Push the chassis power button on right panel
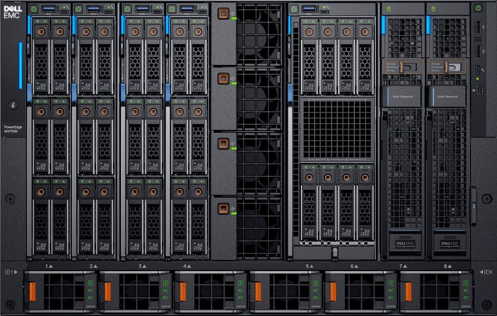497x316 pixels. [x=478, y=8]
